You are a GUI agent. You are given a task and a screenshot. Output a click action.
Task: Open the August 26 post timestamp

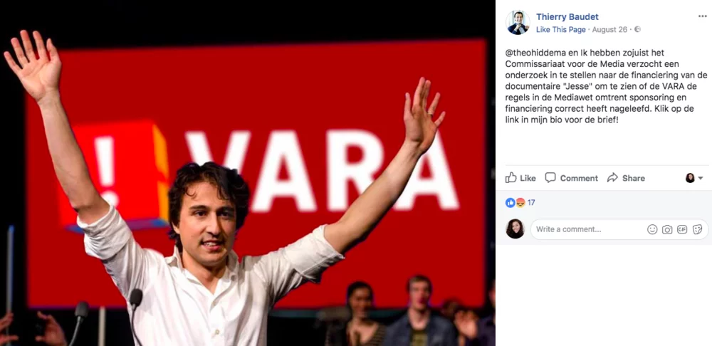pyautogui.click(x=609, y=29)
